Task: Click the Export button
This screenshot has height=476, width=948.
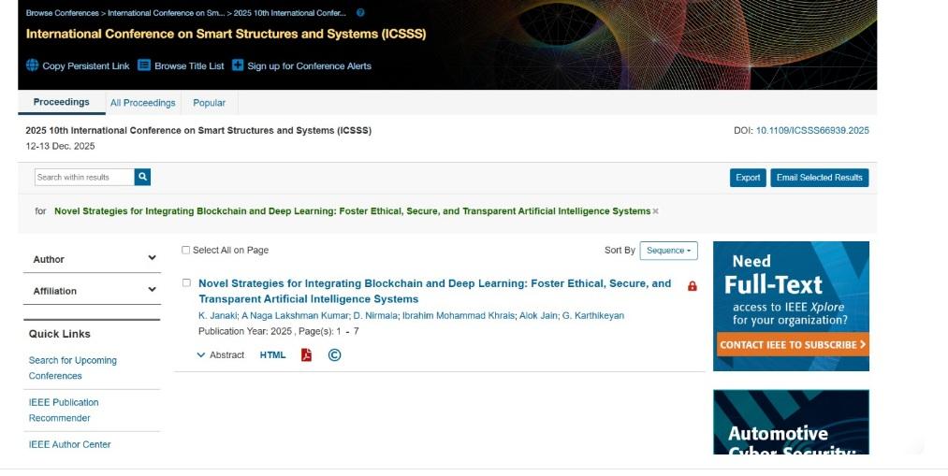Action: pos(748,178)
